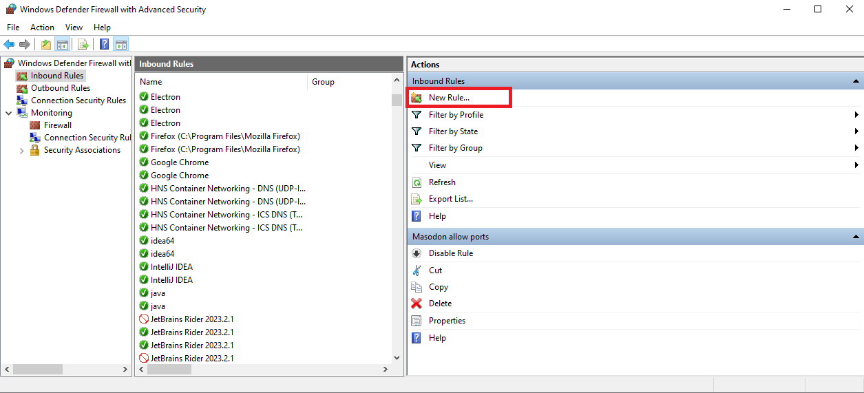Screen dimensions: 864x393
Task: Click the rules list vertical scrollbar down arrow
Action: coord(397,357)
